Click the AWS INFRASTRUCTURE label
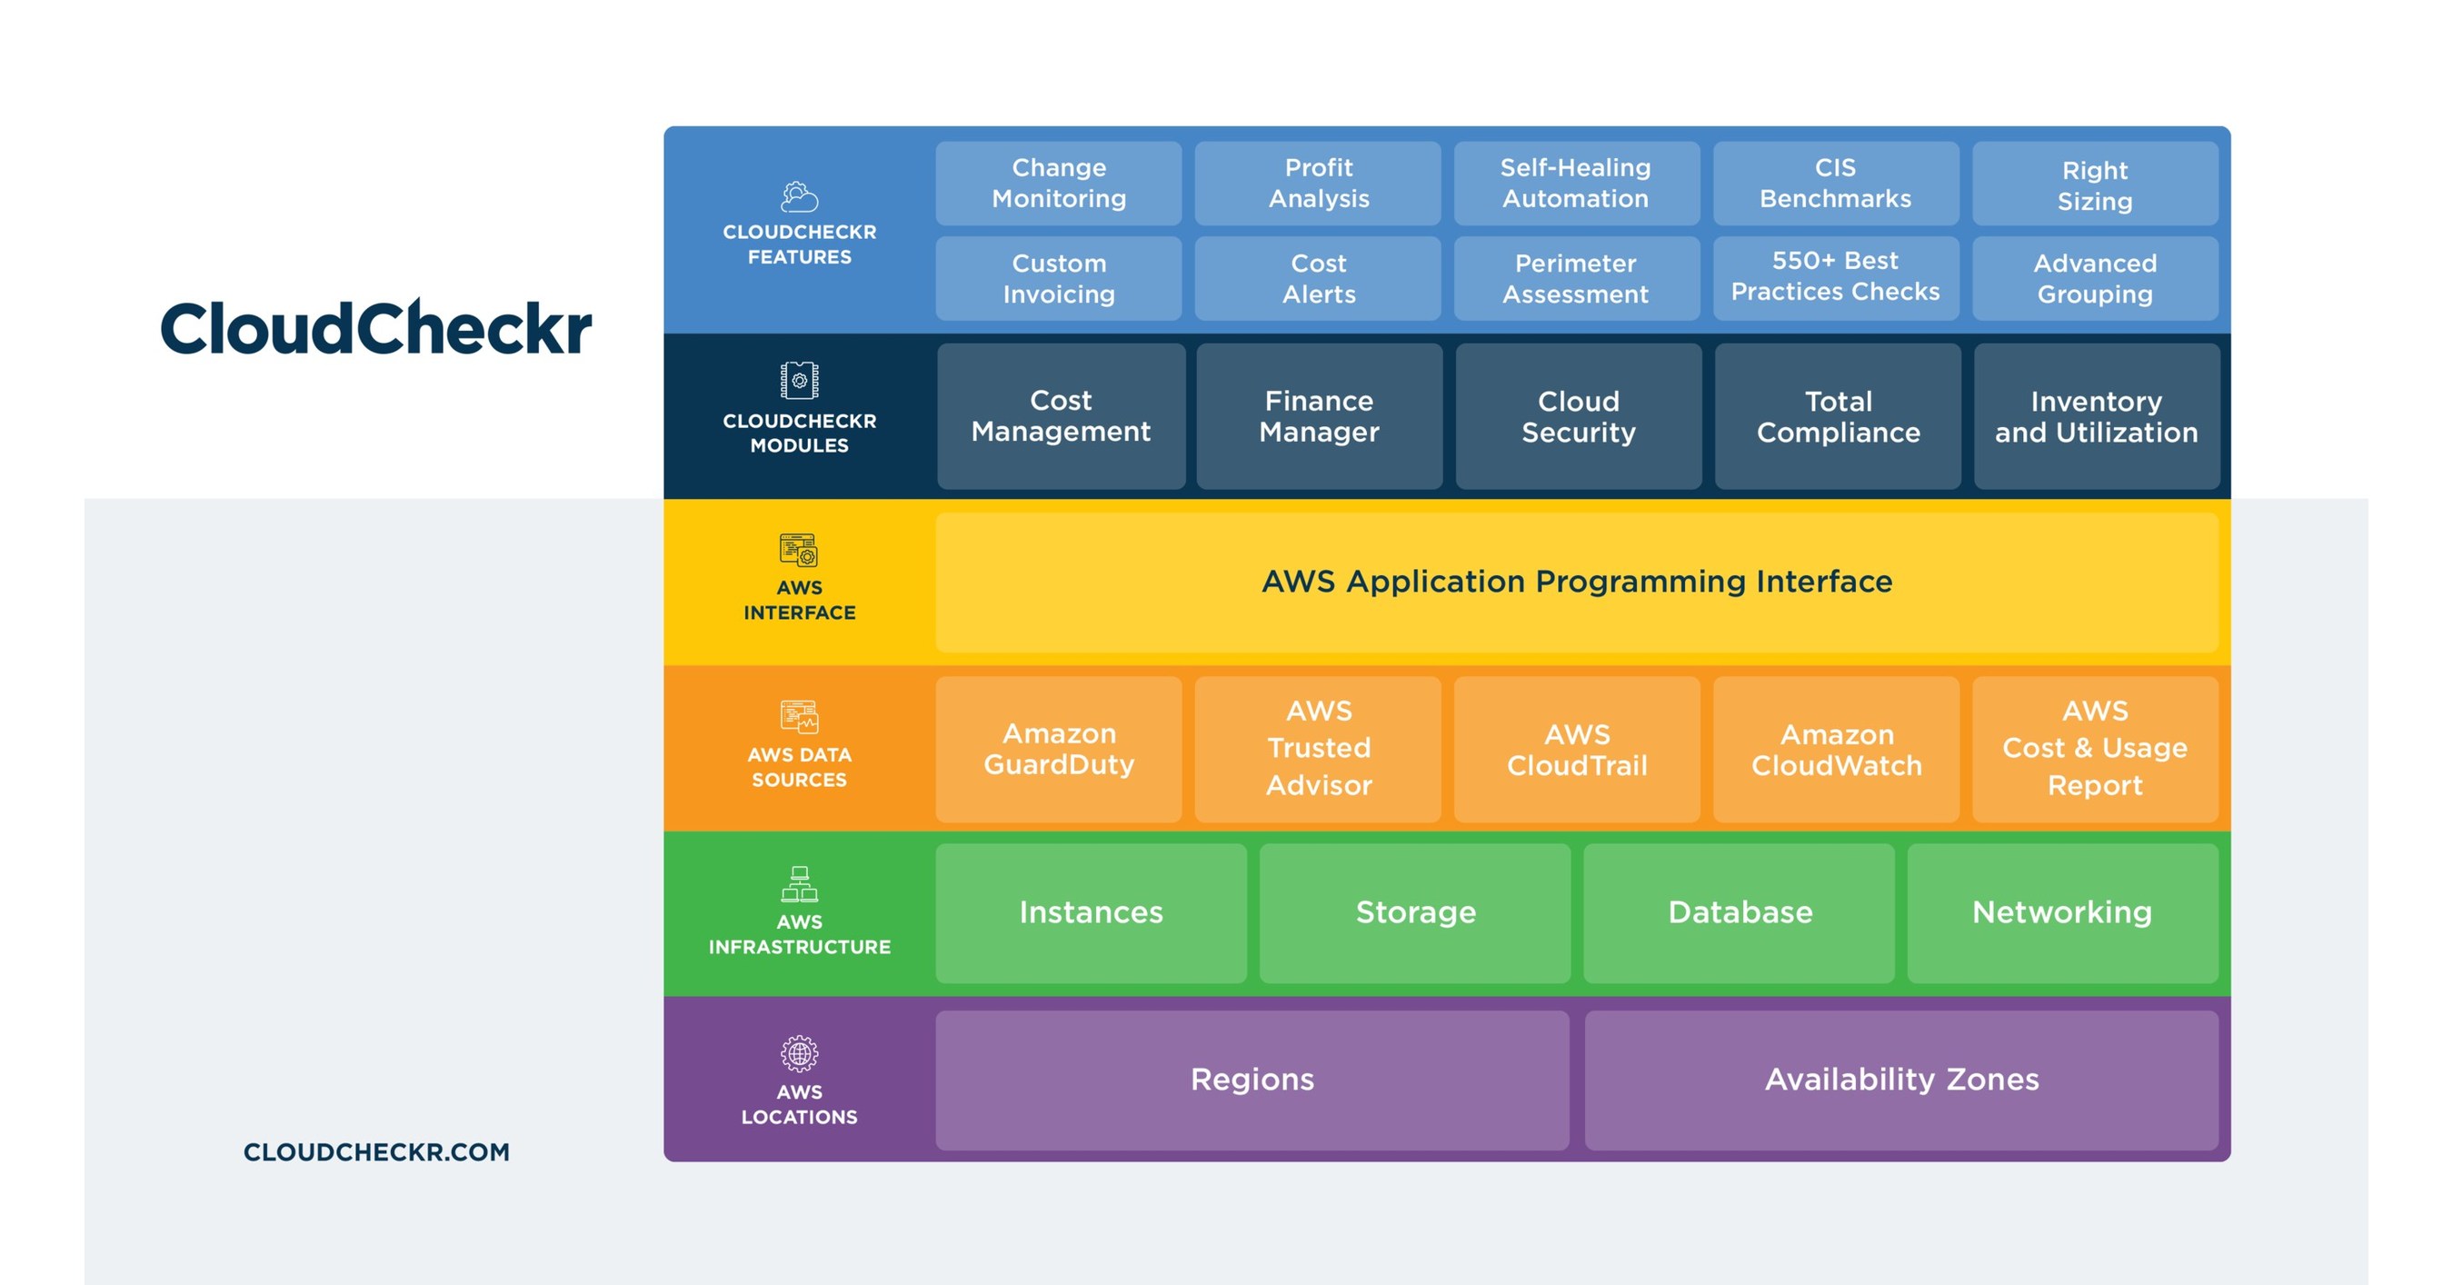 pyautogui.click(x=799, y=934)
